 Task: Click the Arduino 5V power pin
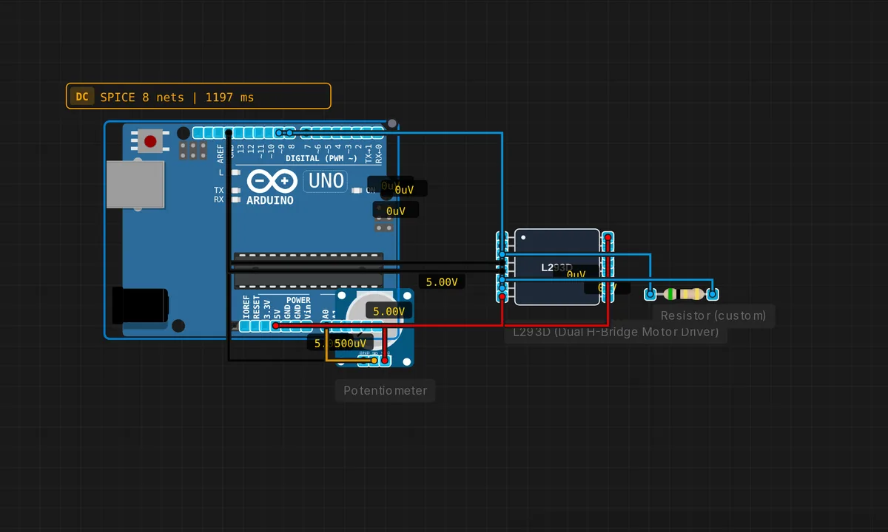[275, 325]
